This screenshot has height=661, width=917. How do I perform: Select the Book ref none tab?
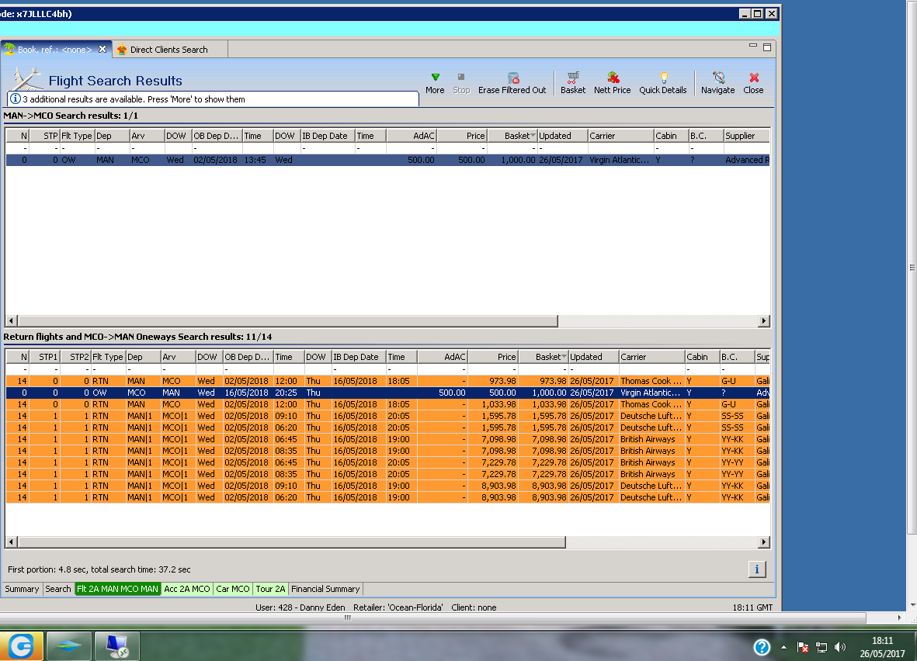point(55,50)
